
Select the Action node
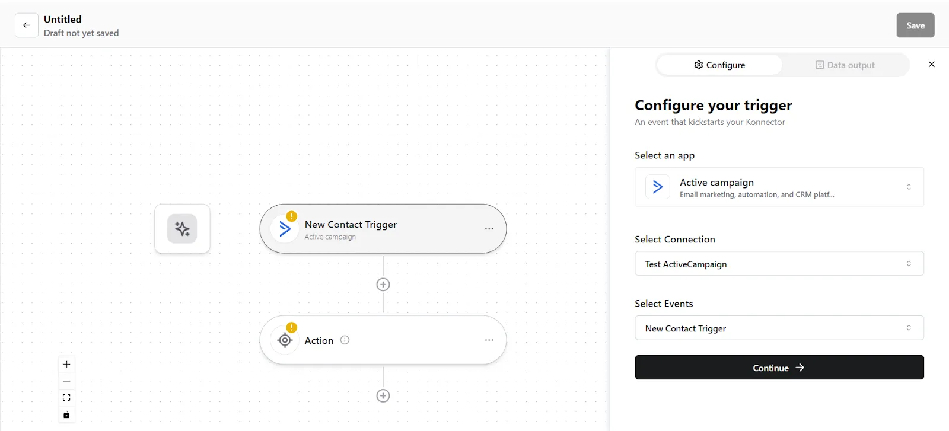pos(383,340)
